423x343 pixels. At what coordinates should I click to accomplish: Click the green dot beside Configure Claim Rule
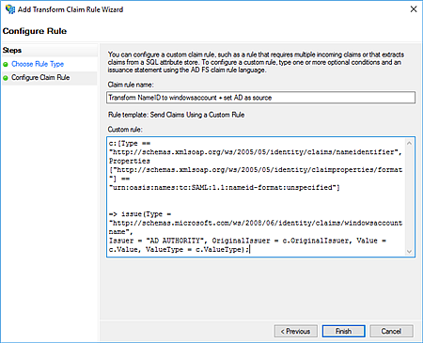6,78
